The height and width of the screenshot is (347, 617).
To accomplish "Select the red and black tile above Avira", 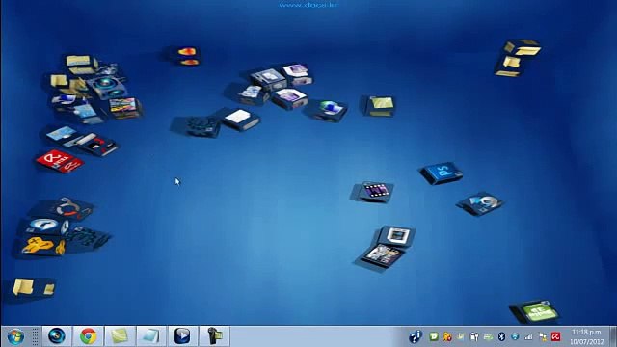I will (x=97, y=145).
